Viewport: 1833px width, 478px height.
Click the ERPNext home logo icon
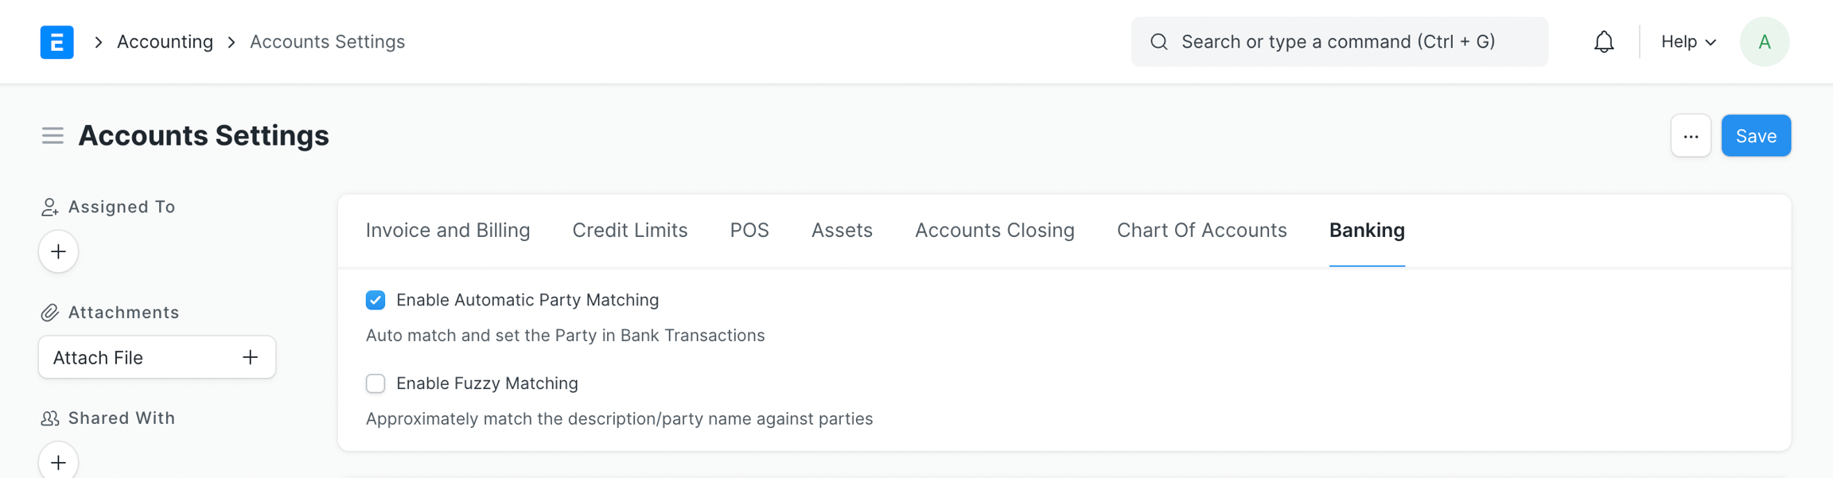pyautogui.click(x=56, y=42)
